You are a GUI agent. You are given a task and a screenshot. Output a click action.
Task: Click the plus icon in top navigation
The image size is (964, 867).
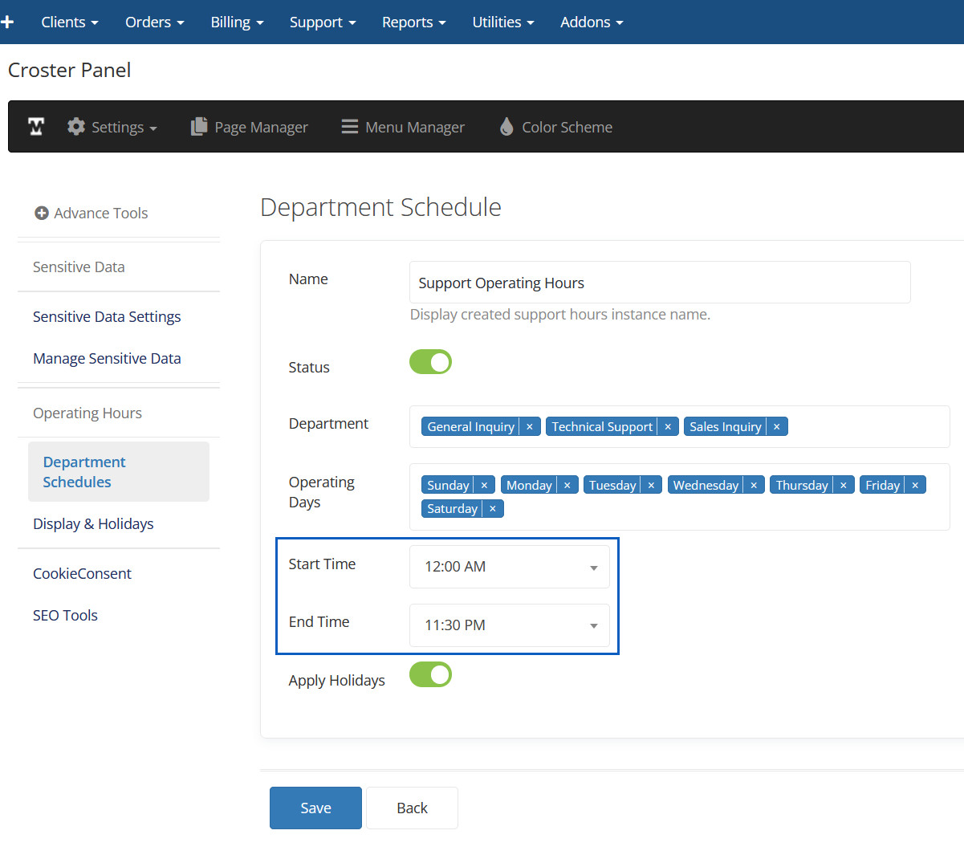[8, 22]
